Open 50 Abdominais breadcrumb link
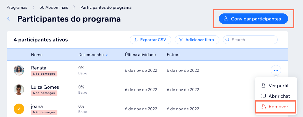Viewport: 303px width, 117px height. (54, 8)
